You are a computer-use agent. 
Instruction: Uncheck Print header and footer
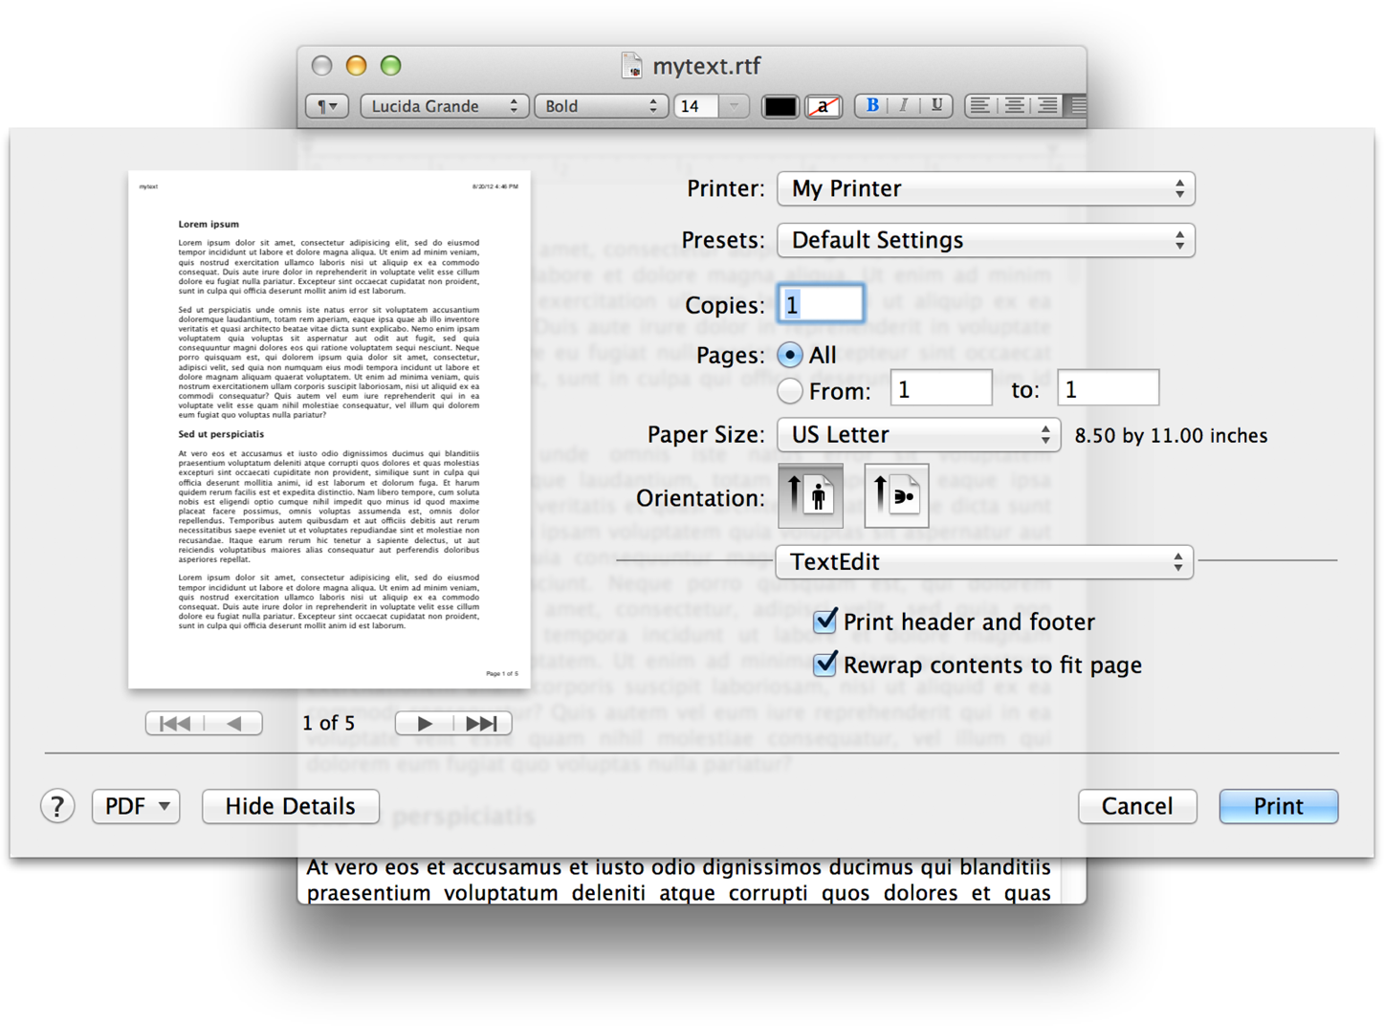point(824,622)
